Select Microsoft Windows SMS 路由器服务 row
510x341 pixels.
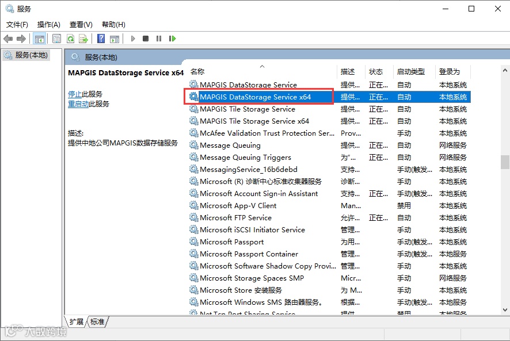[x=329, y=302]
